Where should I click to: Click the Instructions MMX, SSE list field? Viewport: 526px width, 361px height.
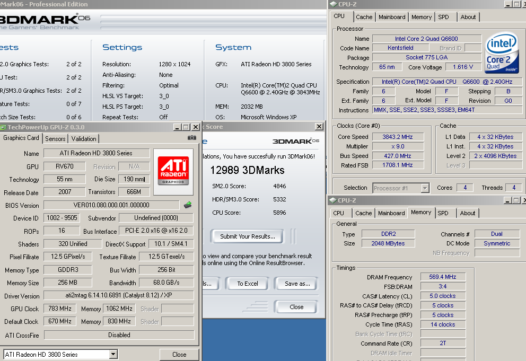click(447, 110)
